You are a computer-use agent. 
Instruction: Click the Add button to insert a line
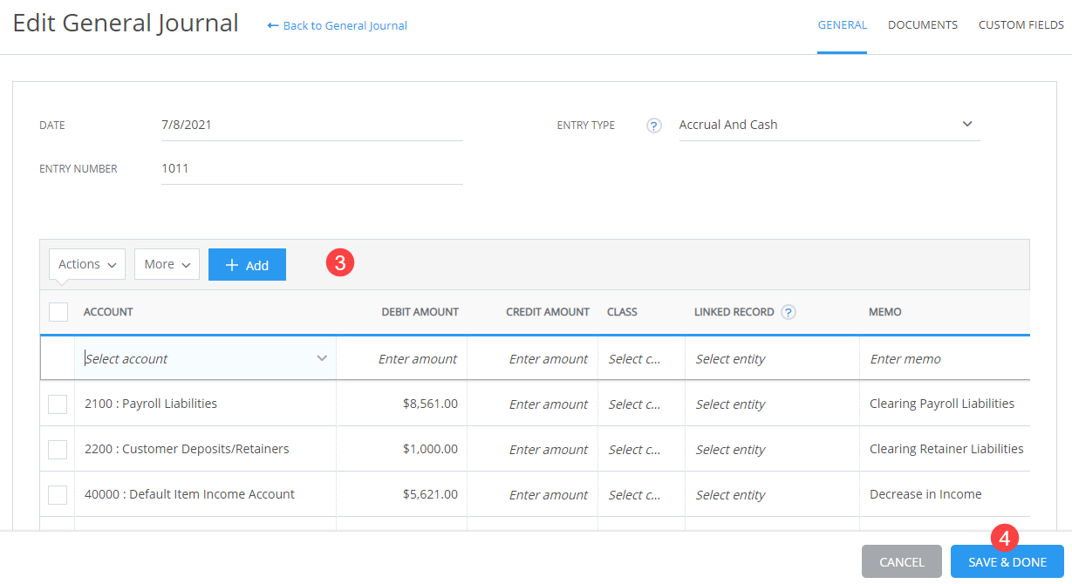tap(247, 264)
